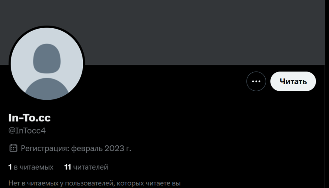This screenshot has width=329, height=188.
Task: Click the silhouette head in avatar
Action: click(47, 58)
